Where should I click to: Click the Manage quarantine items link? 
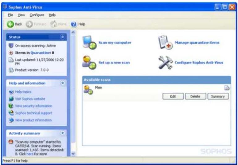pos(197,43)
